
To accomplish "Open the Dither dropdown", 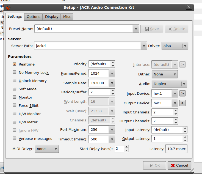I will click(165, 74).
